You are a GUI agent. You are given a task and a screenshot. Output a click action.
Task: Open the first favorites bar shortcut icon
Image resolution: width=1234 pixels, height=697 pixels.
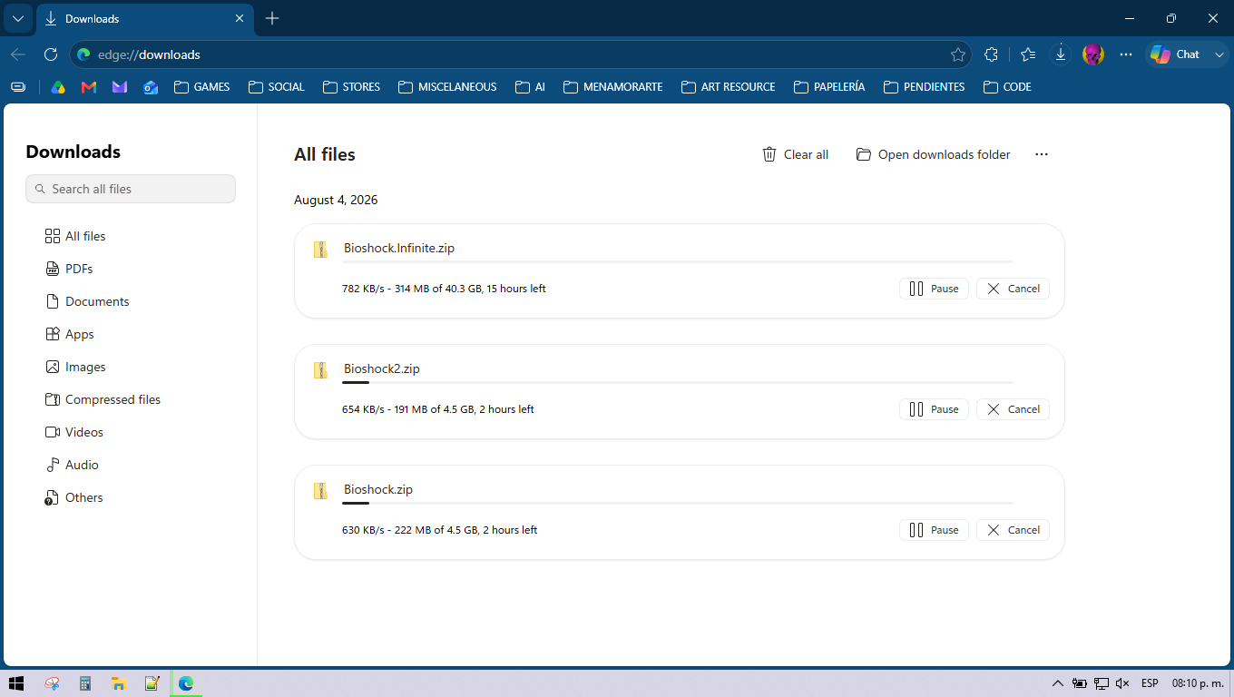tap(18, 87)
